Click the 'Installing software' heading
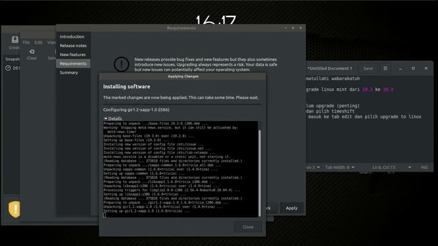Image resolution: width=438 pixels, height=246 pixels. (x=127, y=87)
